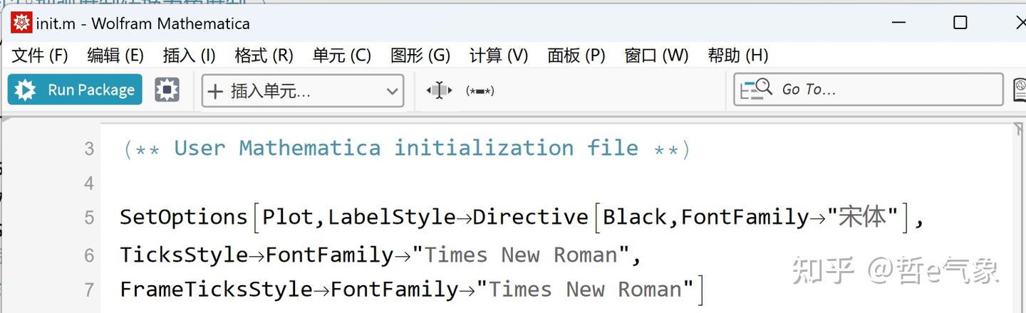Image resolution: width=1026 pixels, height=313 pixels.
Task: Open the 文件 (F) menu
Action: (x=40, y=55)
